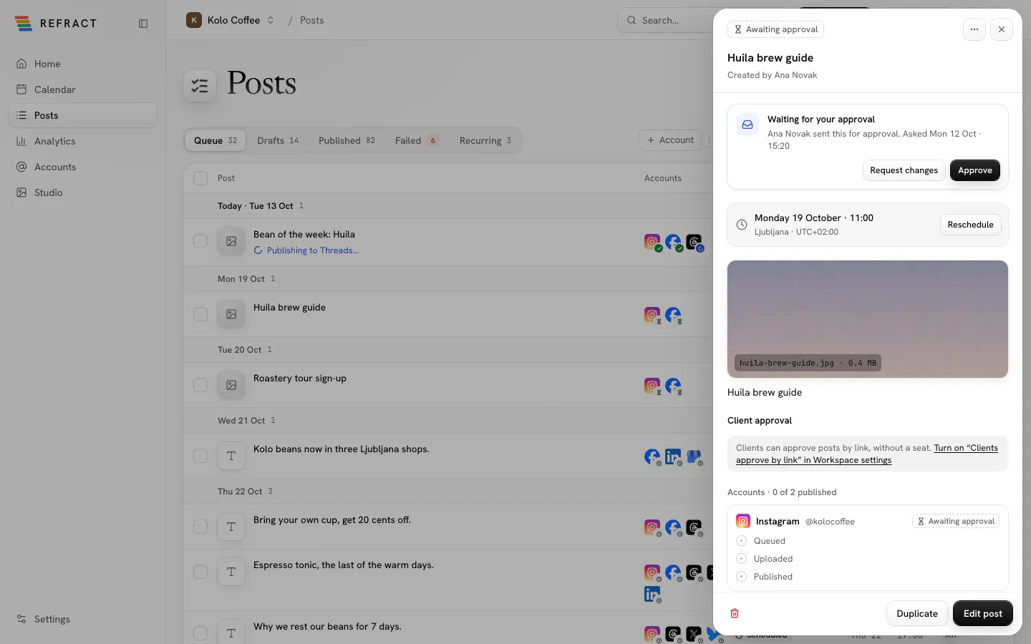Open Settings in the sidebar

pyautogui.click(x=82, y=619)
